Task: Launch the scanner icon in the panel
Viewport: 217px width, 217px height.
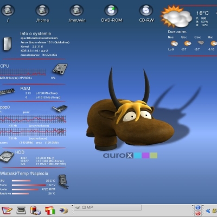Action: [x=21, y=210]
